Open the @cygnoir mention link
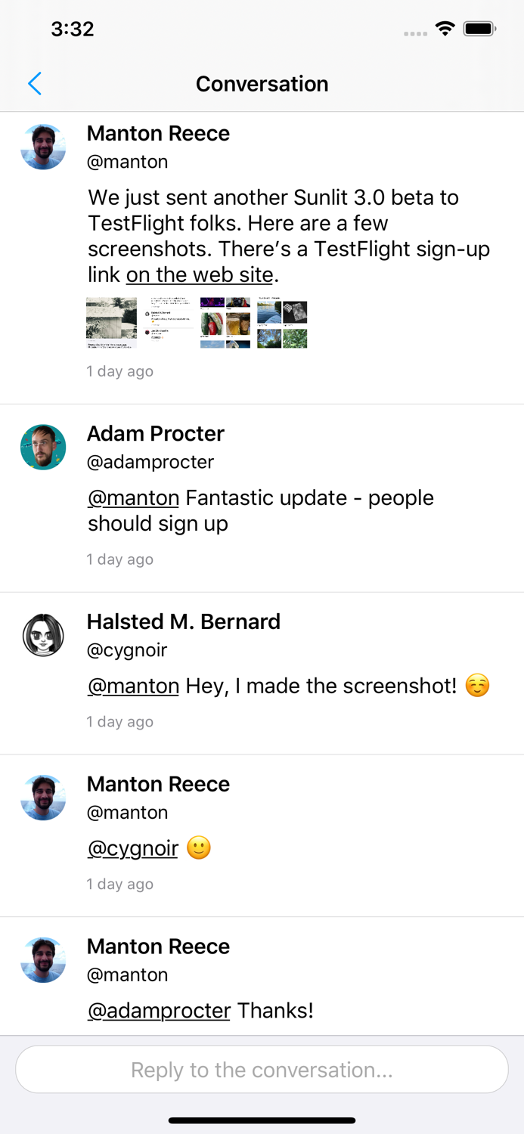Viewport: 524px width, 1134px height. (x=133, y=848)
